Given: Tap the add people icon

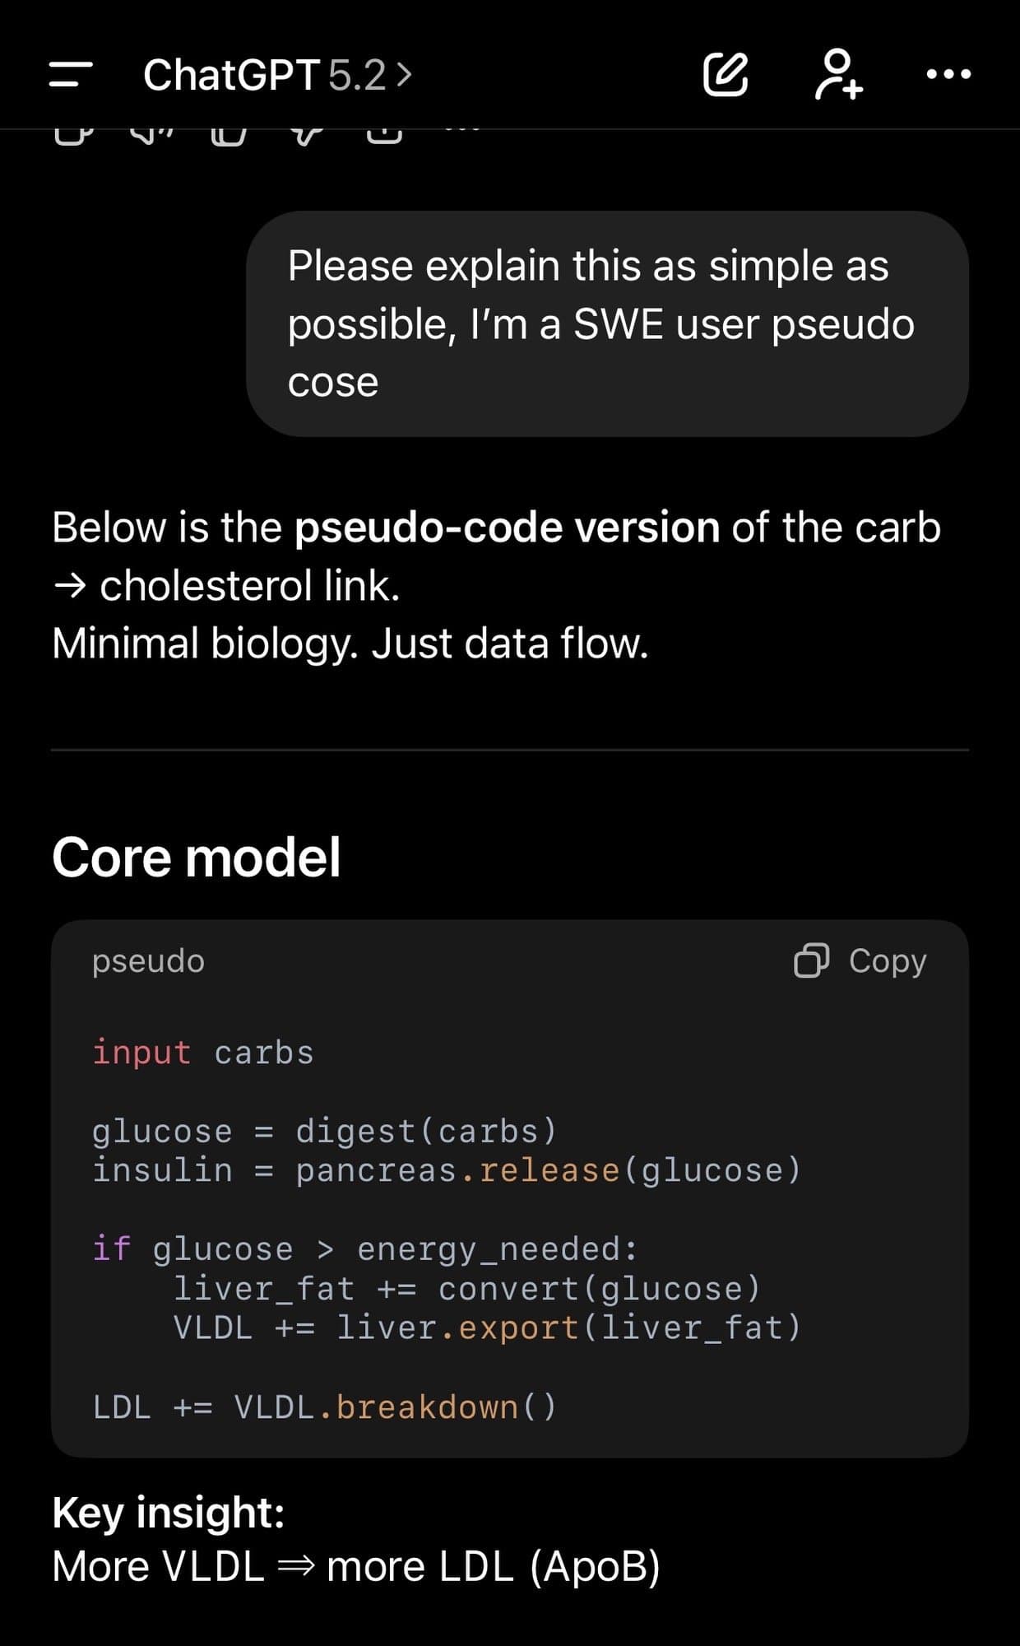Looking at the screenshot, I should pyautogui.click(x=838, y=74).
